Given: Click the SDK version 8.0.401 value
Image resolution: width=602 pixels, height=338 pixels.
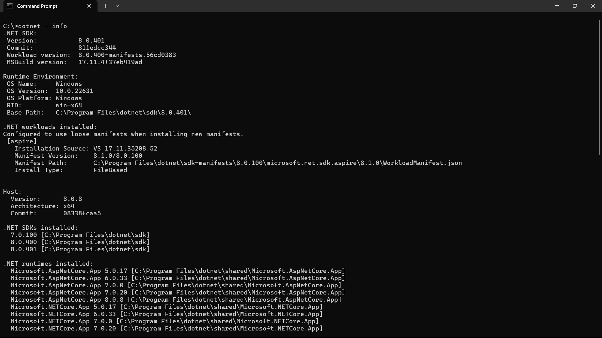Looking at the screenshot, I should click(x=91, y=40).
